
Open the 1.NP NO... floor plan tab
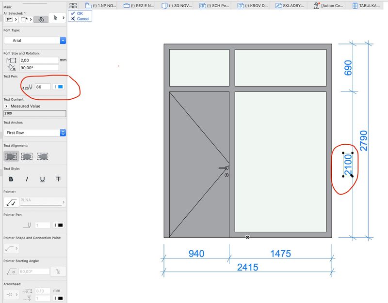[101, 5]
